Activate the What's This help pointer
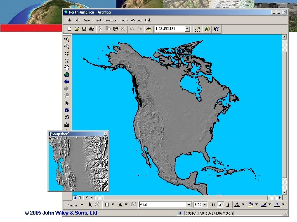The width and height of the screenshot is (297, 222). coord(216,29)
